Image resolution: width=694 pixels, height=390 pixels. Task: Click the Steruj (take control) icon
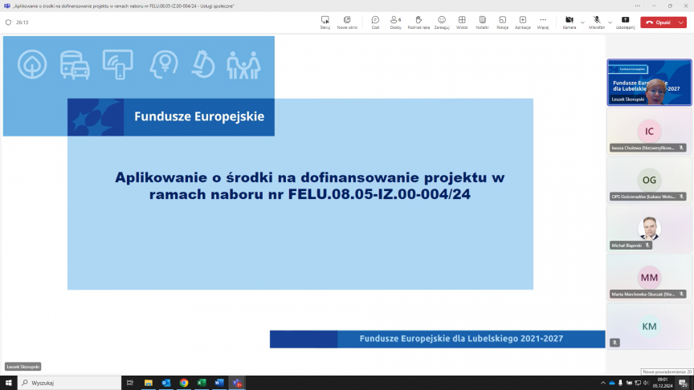click(x=325, y=22)
